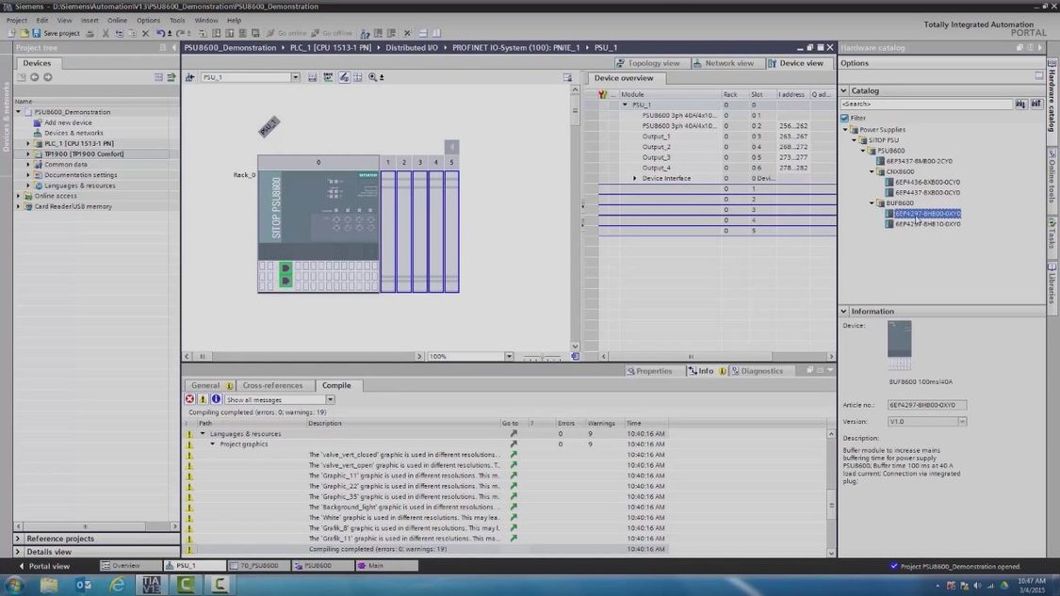
Task: Expand the Details view section
Action: [x=18, y=552]
